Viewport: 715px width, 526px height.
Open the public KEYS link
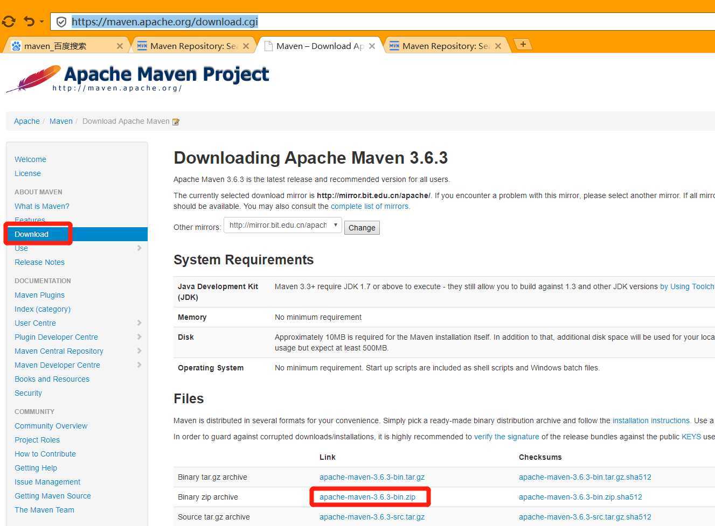[691, 437]
